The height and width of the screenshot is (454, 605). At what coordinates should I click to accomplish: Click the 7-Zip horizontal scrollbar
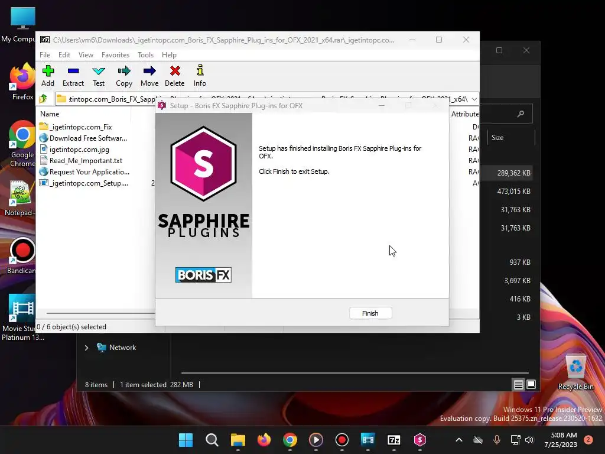coord(100,313)
